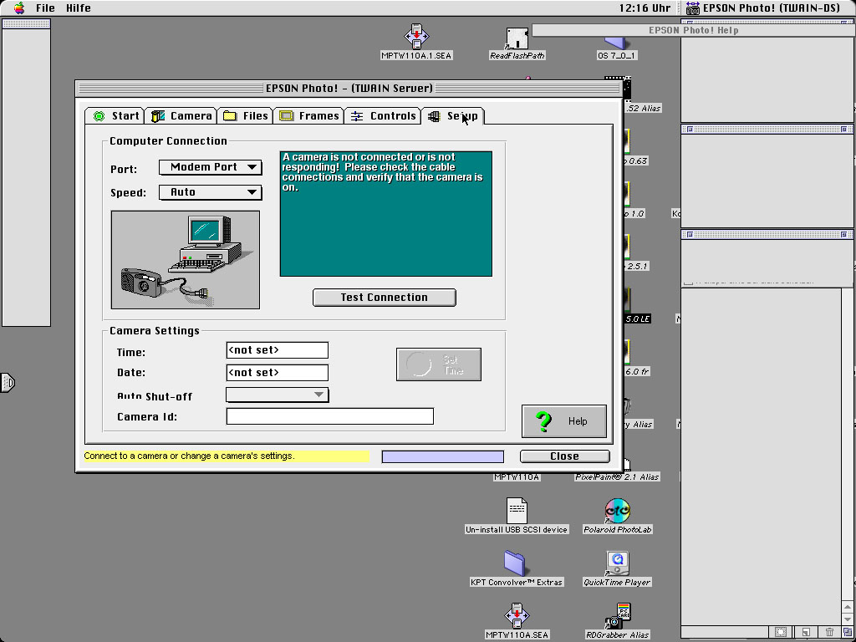Click the MPTW110A label below the dialog

517,477
